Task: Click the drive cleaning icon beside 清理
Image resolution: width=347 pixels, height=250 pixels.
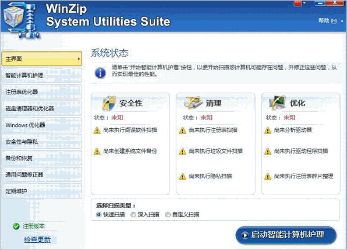Action: tap(193, 103)
